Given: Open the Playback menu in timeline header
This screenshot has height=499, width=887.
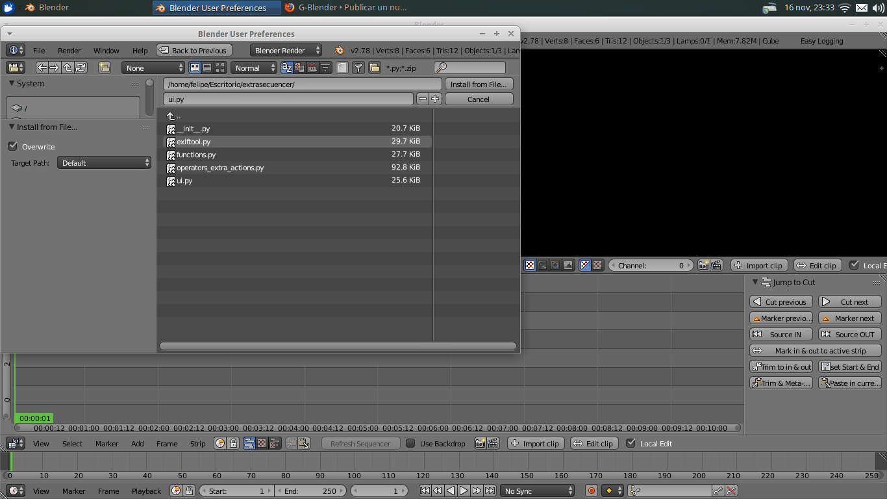Looking at the screenshot, I should pos(147,491).
